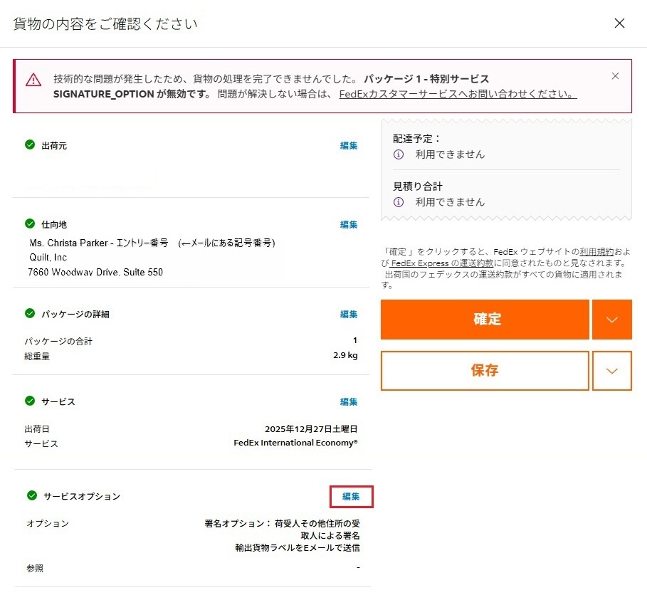The image size is (647, 595).
Task: Click the 総重量 label
Action: coord(37,356)
